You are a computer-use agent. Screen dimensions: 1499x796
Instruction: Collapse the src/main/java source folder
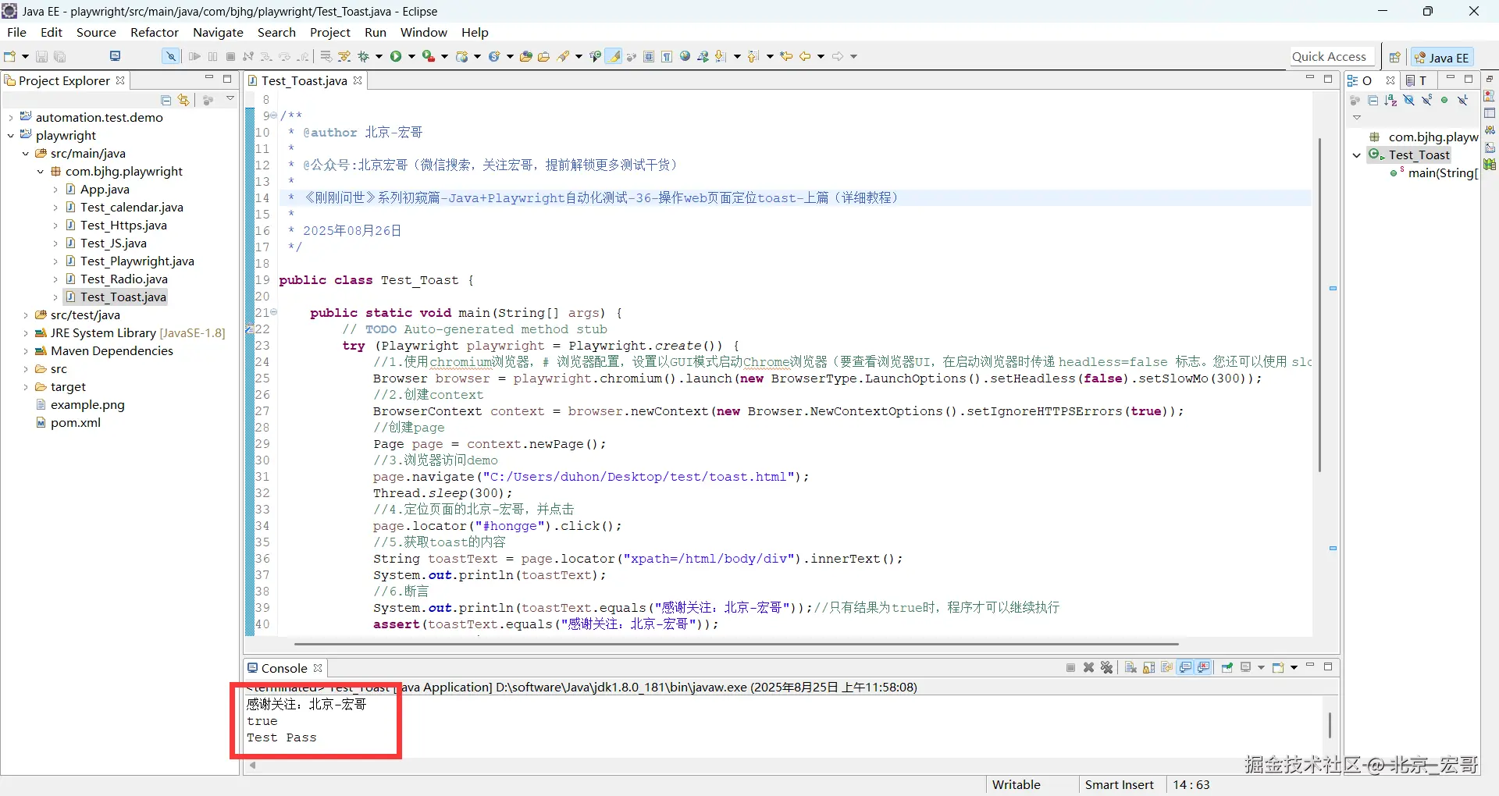point(26,154)
